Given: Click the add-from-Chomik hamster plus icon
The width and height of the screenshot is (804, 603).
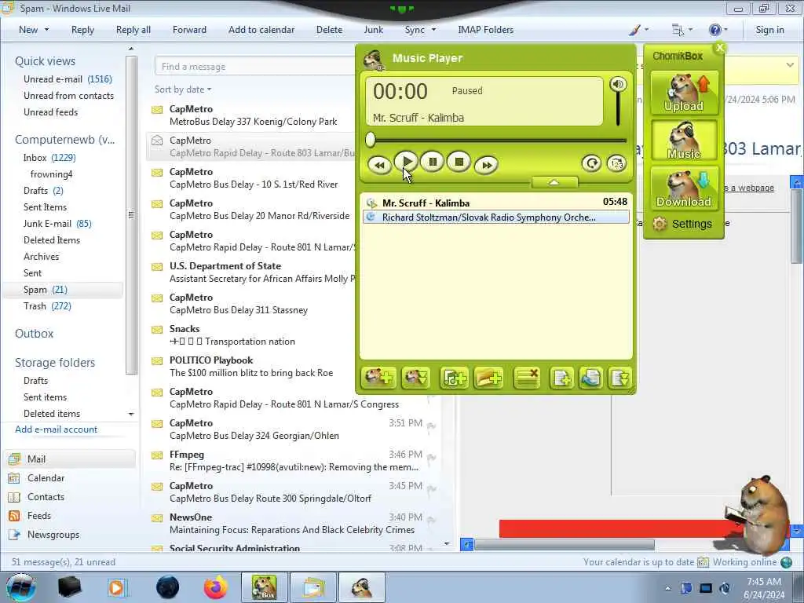Looking at the screenshot, I should point(378,378).
